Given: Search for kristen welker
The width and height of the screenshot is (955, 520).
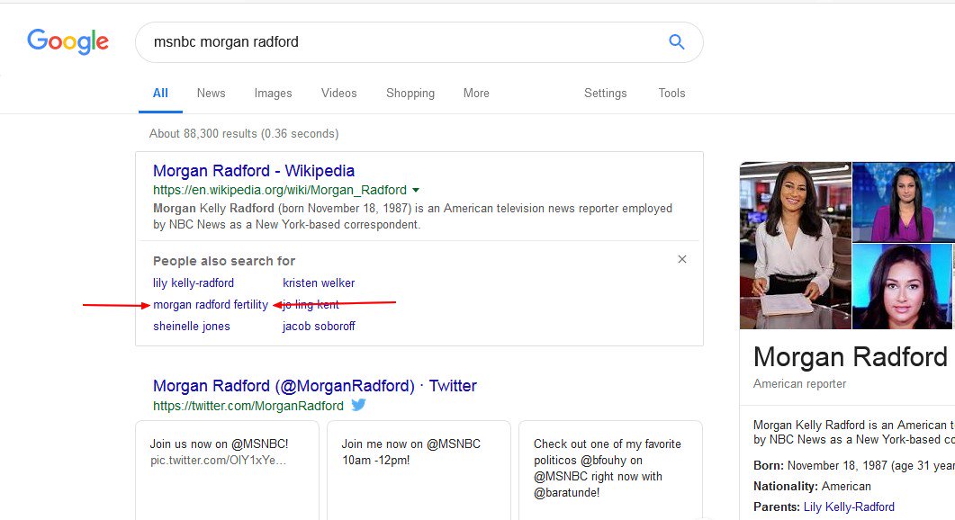Looking at the screenshot, I should click(x=319, y=283).
